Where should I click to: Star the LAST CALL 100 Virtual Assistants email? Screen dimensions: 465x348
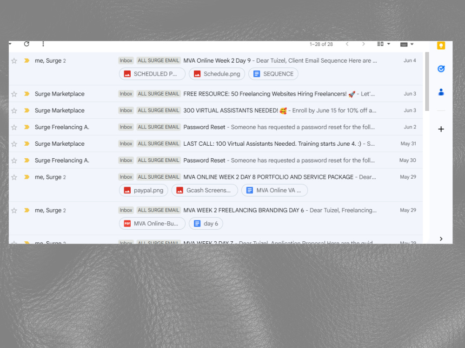pyautogui.click(x=14, y=144)
